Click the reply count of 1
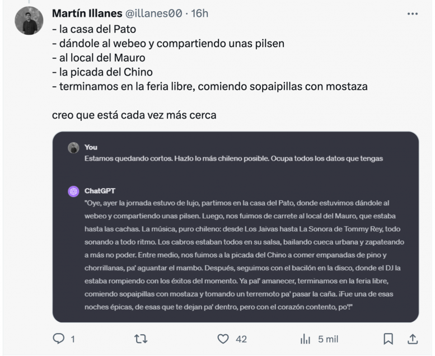Screen dimensions: 435x356 pos(72,339)
